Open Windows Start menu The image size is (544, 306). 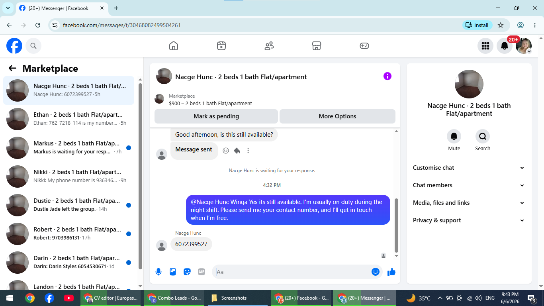(x=10, y=298)
